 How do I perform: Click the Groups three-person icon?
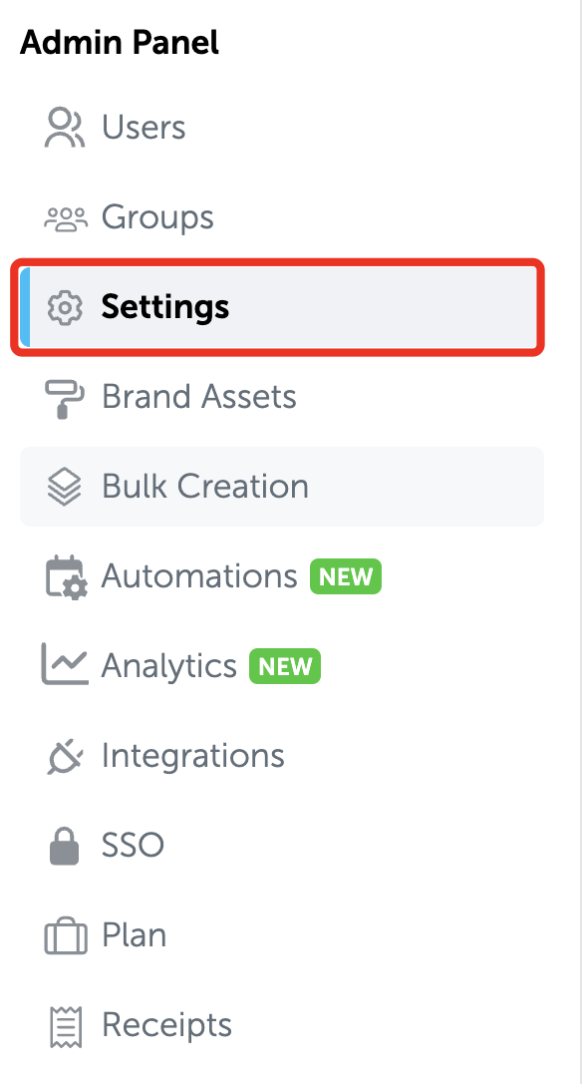(66, 218)
